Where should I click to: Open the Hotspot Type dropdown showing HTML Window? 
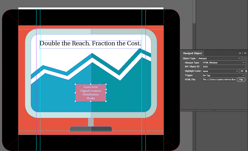224,63
